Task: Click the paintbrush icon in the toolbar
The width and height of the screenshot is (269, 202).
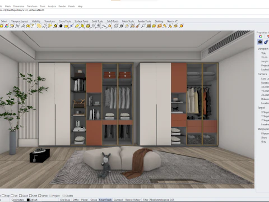Action: tap(138, 26)
